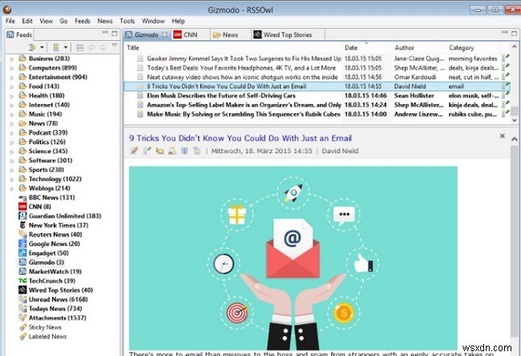This screenshot has height=356, width=521.
Task: Click the feeds filter icon in Feeds toolbar
Action: 56,47
